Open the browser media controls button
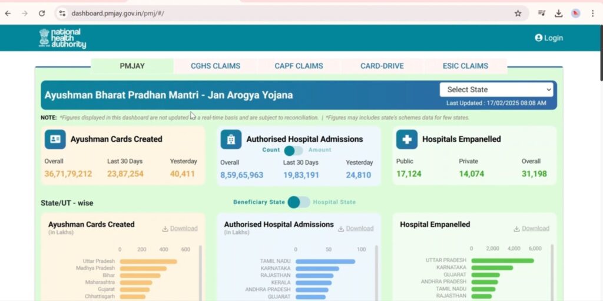The height and width of the screenshot is (301, 603). click(541, 13)
